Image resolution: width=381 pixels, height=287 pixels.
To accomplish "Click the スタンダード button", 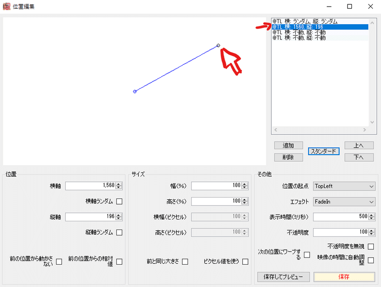I will click(324, 151).
